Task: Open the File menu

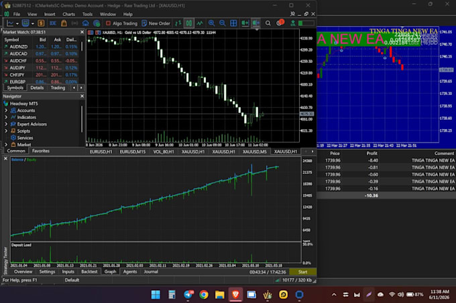Action: (x=17, y=14)
